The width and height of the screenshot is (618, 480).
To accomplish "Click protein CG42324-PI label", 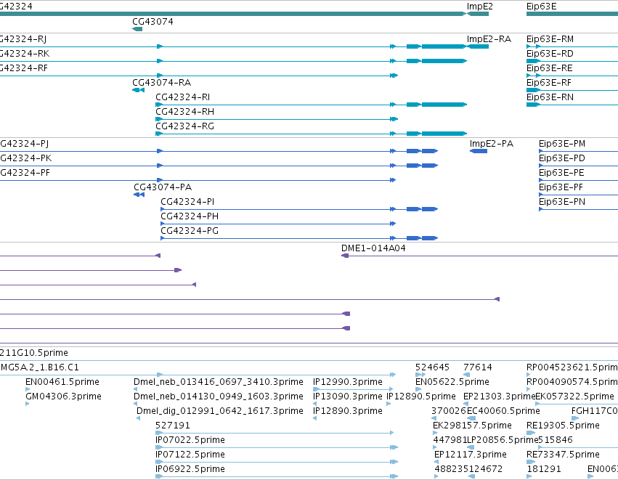I will coord(187,202).
